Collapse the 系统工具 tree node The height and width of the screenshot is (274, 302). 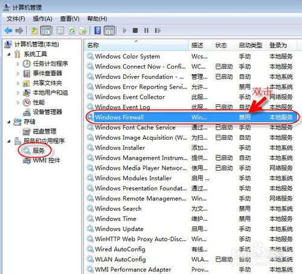[x=9, y=54]
